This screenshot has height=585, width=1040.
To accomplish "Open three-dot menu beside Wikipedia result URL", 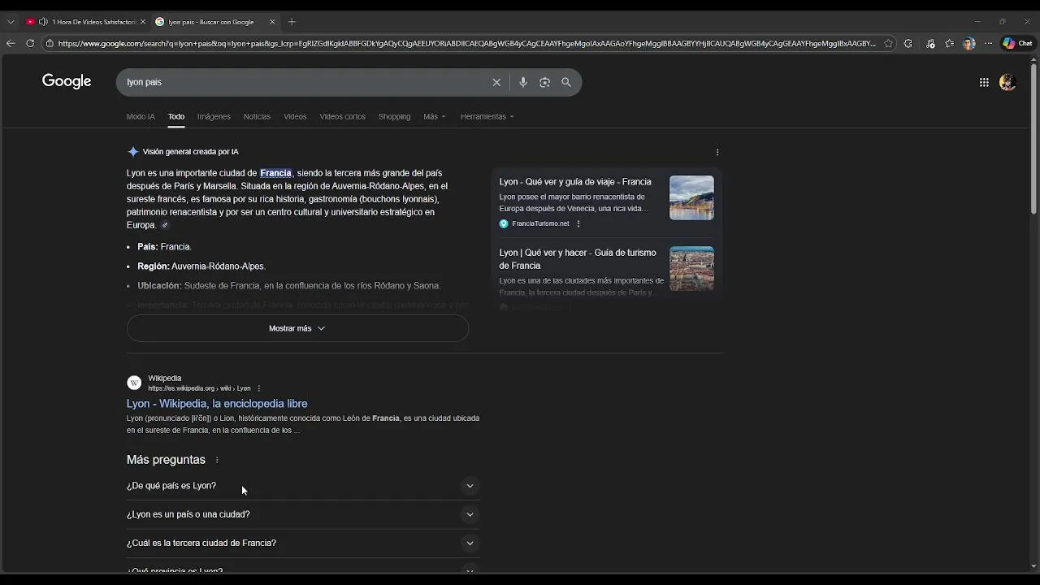I will click(x=259, y=388).
